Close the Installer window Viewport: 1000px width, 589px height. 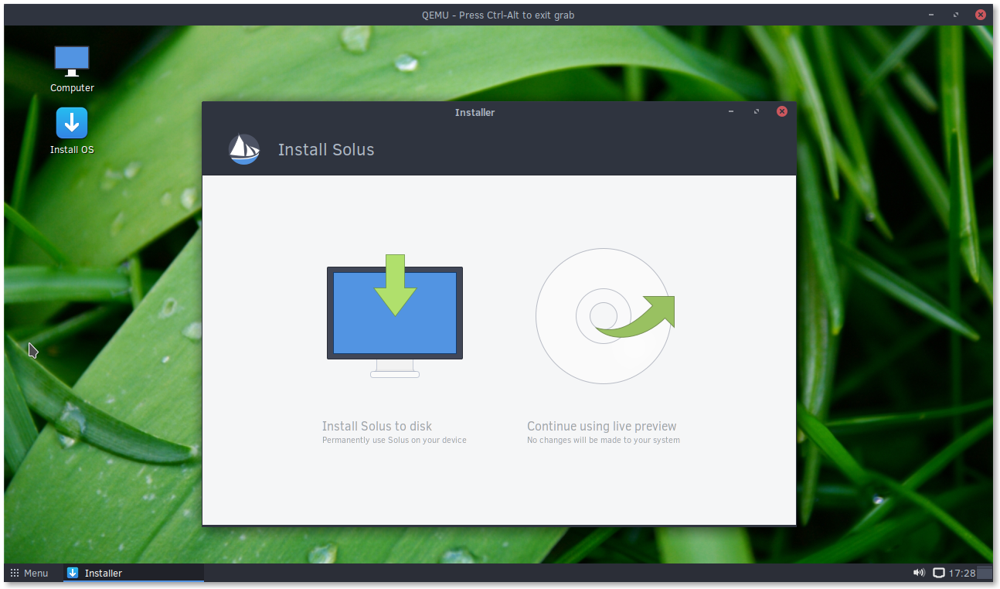pos(782,111)
